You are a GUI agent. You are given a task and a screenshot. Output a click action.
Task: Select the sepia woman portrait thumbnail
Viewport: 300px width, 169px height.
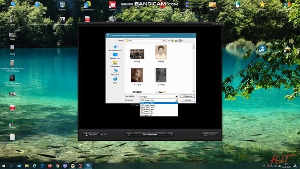pyautogui.click(x=137, y=75)
